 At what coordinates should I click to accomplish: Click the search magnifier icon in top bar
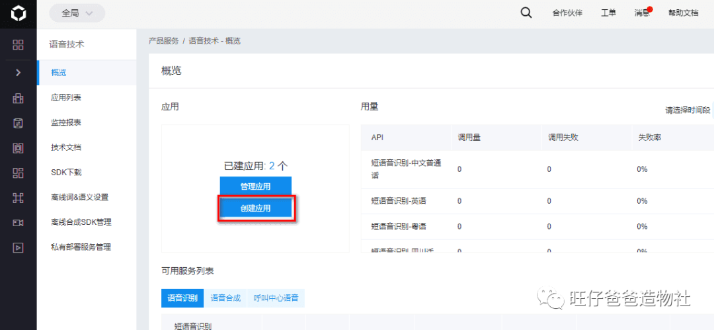(x=526, y=13)
